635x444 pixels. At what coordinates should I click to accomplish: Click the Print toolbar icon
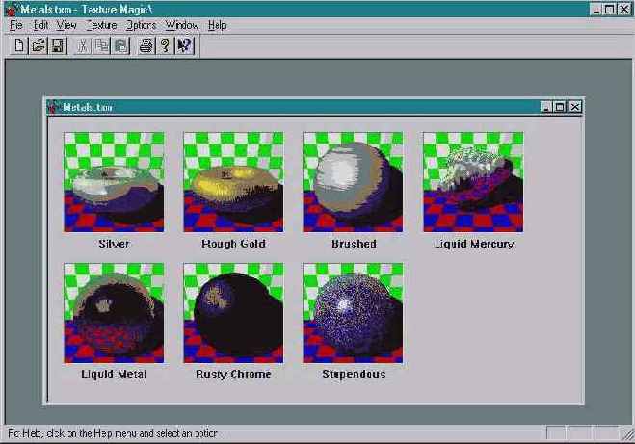pos(146,45)
